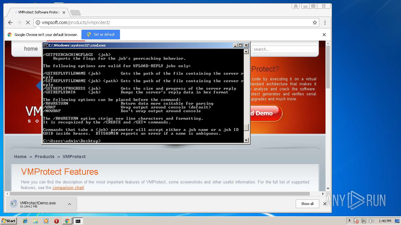The image size is (401, 225).
Task: Open the cmd.exe title bar system icon
Action: click(x=45, y=45)
